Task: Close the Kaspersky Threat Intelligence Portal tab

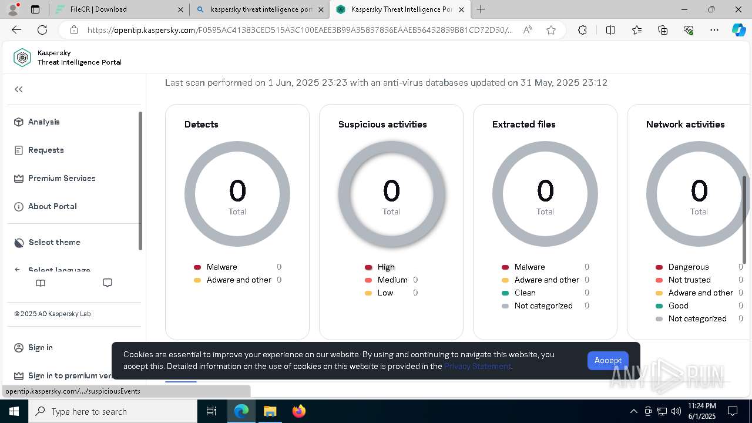Action: click(461, 9)
